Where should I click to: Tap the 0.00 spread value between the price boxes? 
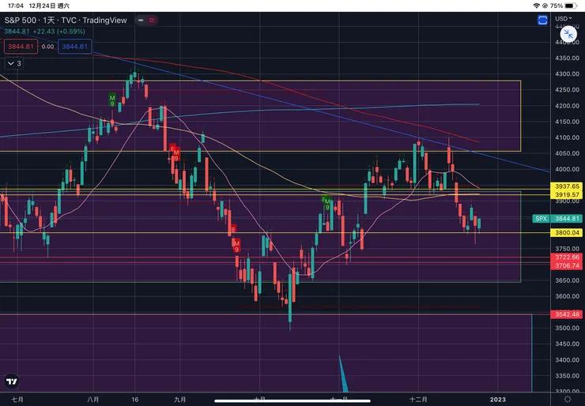click(x=47, y=47)
